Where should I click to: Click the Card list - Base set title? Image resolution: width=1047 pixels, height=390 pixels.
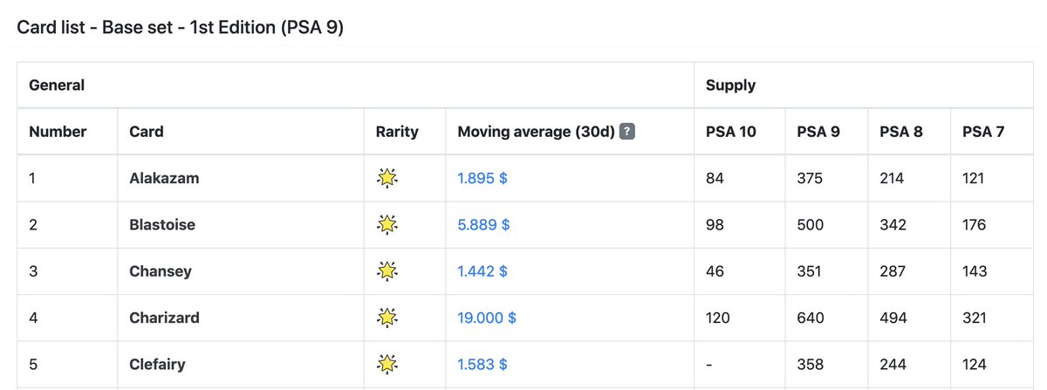pos(181,27)
